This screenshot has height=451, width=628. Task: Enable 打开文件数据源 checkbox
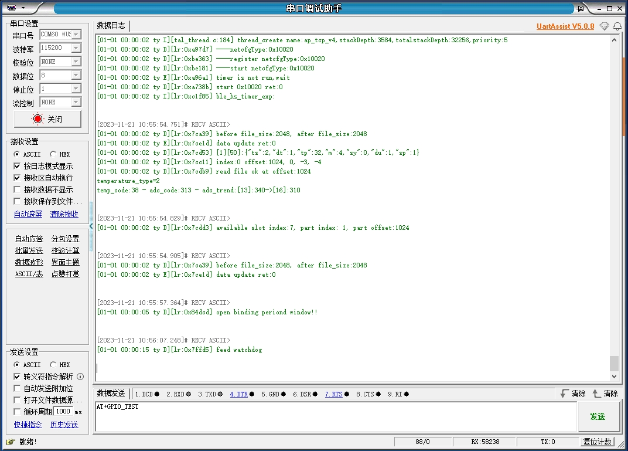pyautogui.click(x=17, y=400)
